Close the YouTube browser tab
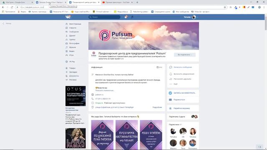 pyautogui.click(x=132, y=2)
